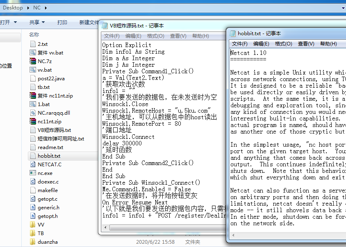The image size is (346, 247).
Task: Select the VB短炸源码.txt file icon in Explorer
Action: click(x=33, y=130)
